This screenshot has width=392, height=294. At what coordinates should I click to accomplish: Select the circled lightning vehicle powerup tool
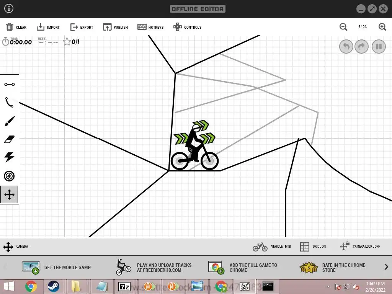9,176
